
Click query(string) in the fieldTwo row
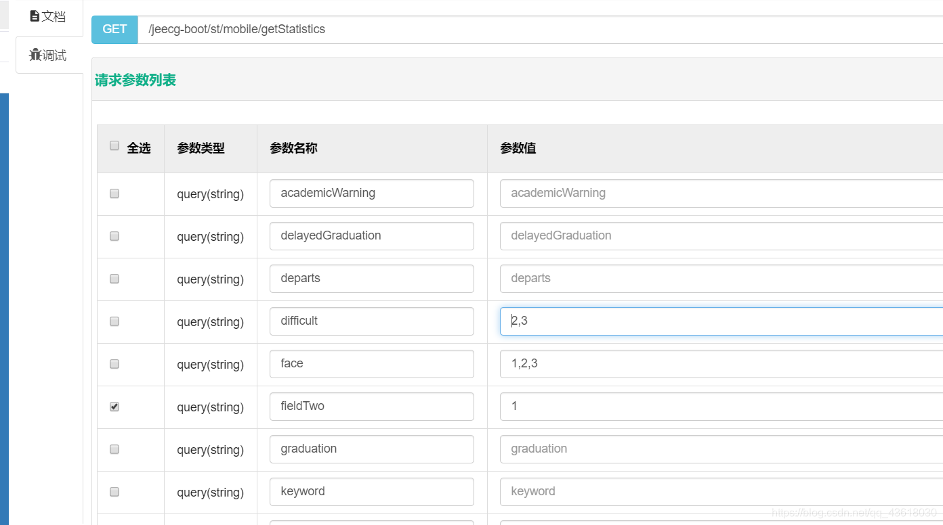[210, 407]
